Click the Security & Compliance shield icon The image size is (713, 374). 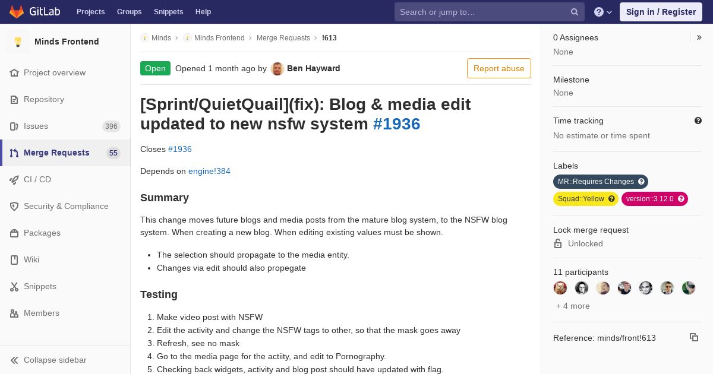14,206
